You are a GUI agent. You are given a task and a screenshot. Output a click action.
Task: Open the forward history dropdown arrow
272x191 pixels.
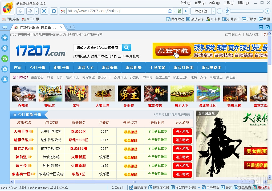[x=36, y=11]
